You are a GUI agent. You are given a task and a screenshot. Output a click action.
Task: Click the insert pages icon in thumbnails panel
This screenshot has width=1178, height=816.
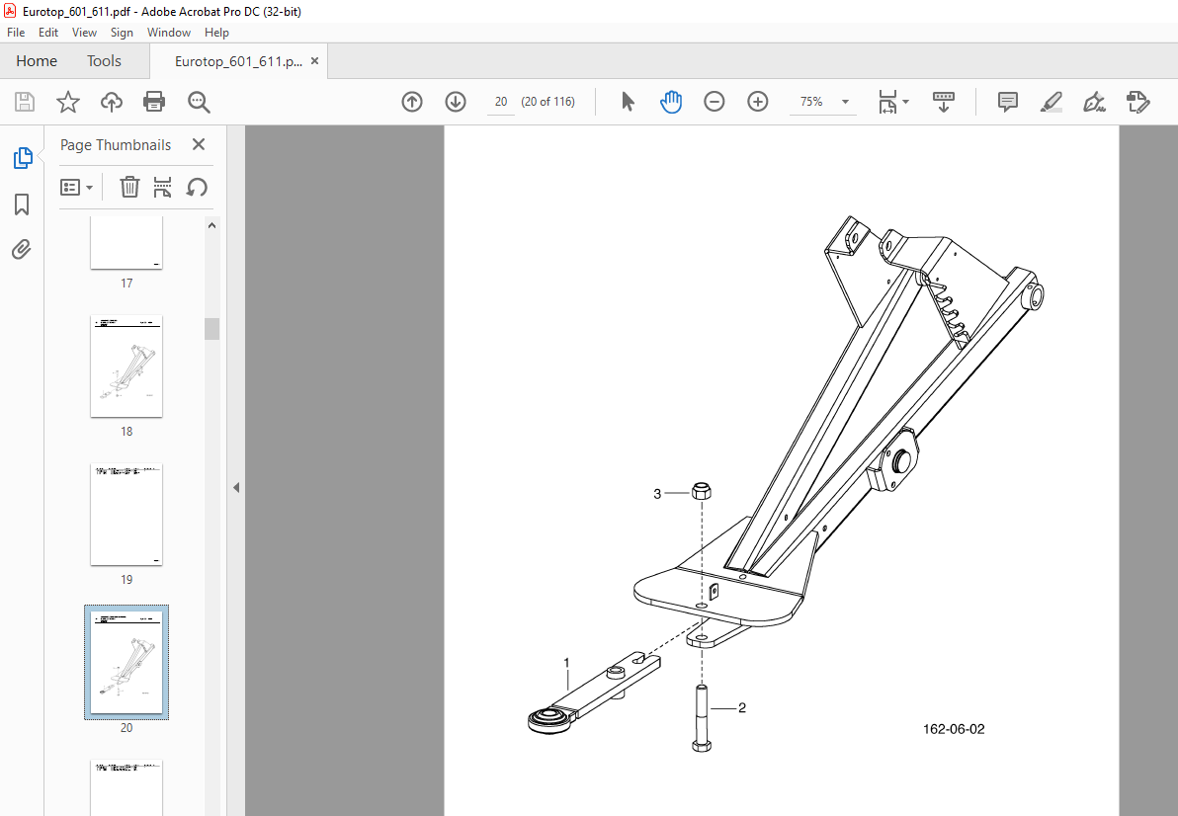(162, 187)
